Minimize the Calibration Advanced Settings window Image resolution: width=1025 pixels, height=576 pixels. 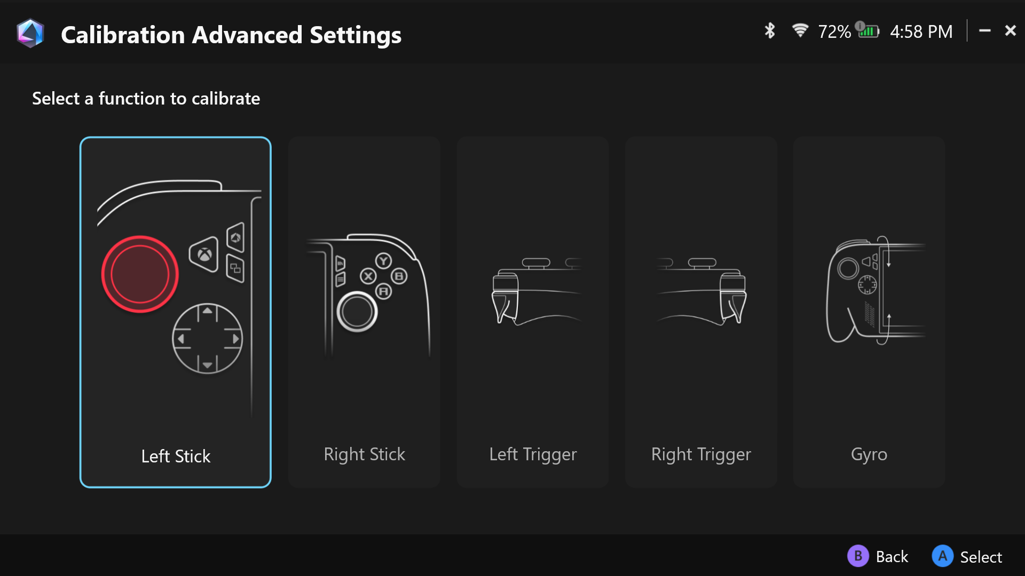point(984,31)
